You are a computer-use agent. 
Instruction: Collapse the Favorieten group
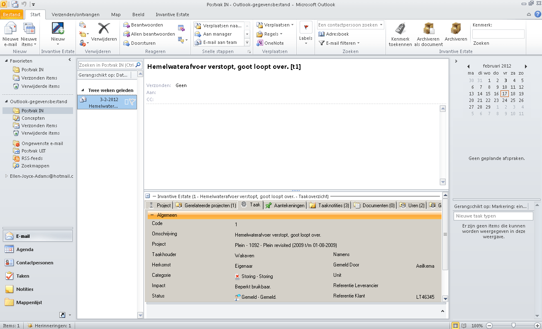point(6,61)
